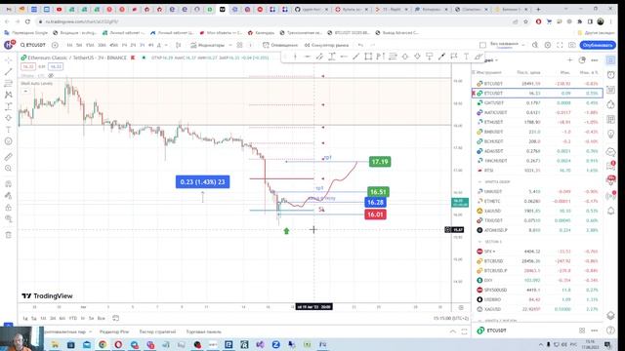Select the zoom in tool in the left toolbar

pos(9,169)
